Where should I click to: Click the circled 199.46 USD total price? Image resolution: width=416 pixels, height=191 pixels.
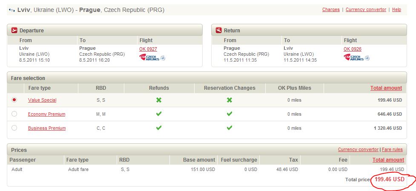(x=389, y=180)
